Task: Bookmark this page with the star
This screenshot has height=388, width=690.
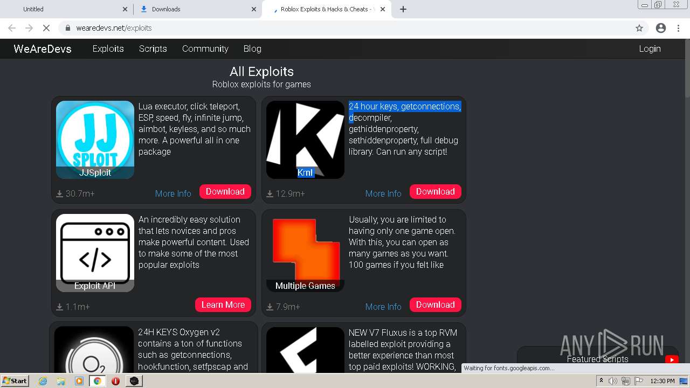Action: (639, 28)
